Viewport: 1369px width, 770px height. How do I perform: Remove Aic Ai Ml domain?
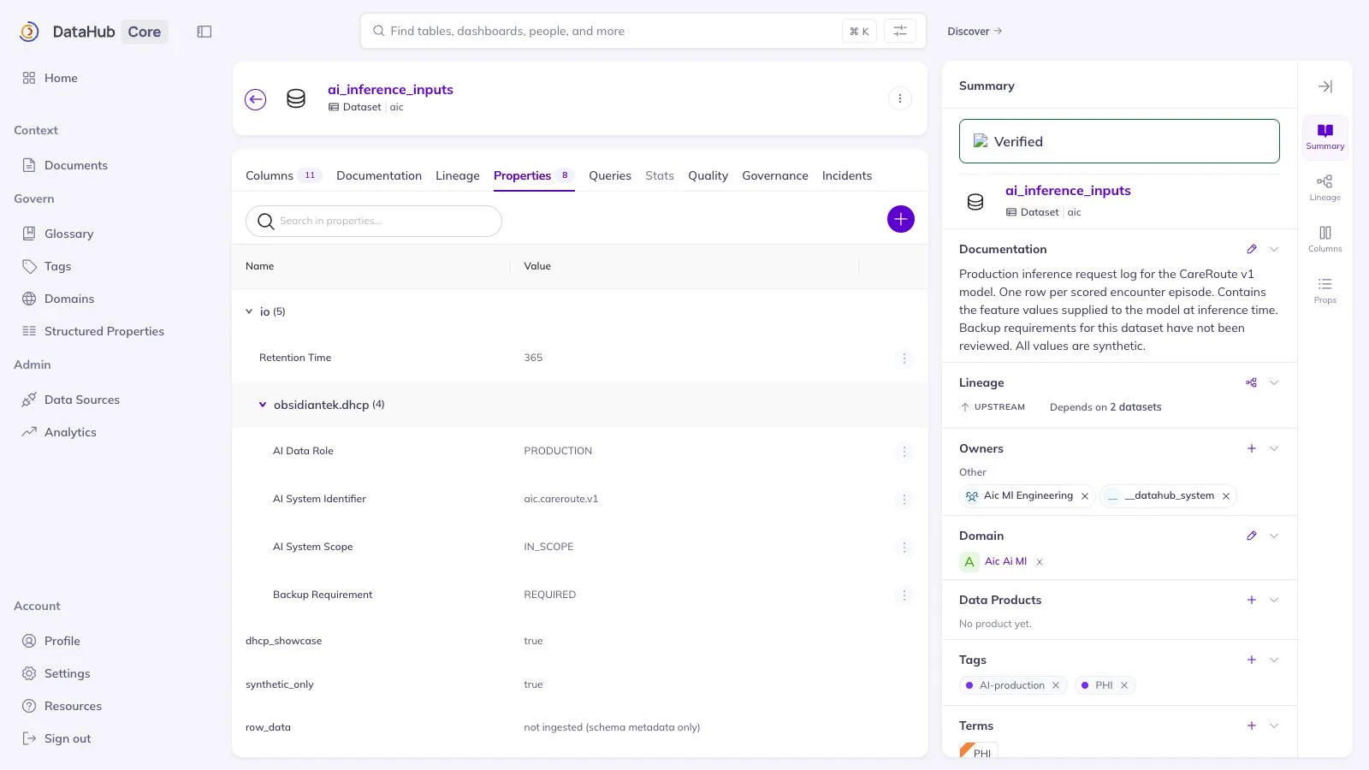coord(1040,562)
